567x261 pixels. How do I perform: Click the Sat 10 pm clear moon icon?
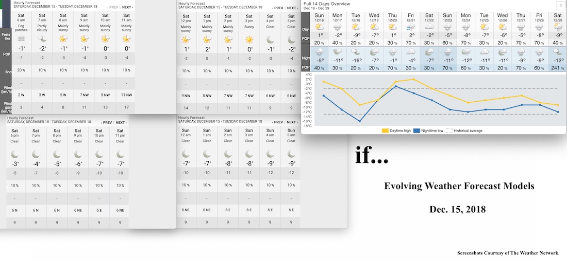coord(99,154)
